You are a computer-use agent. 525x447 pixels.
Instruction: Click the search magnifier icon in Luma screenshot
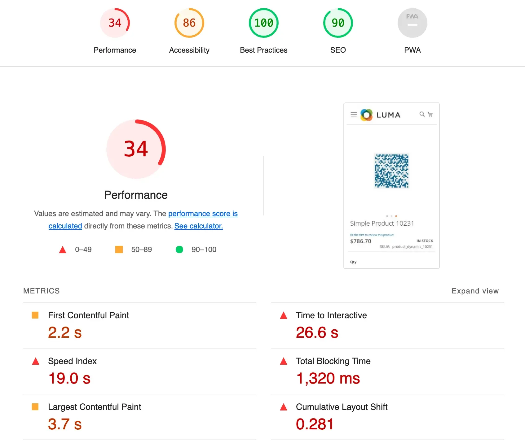(422, 114)
